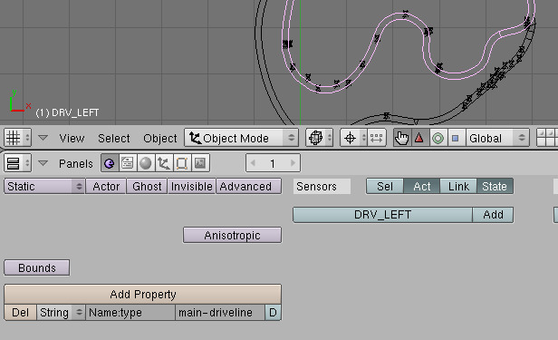Toggle the Actor physics option
The height and width of the screenshot is (340, 558).
(106, 186)
